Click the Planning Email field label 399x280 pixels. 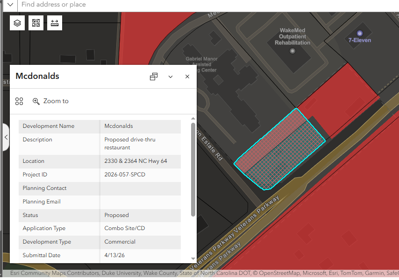(42, 202)
